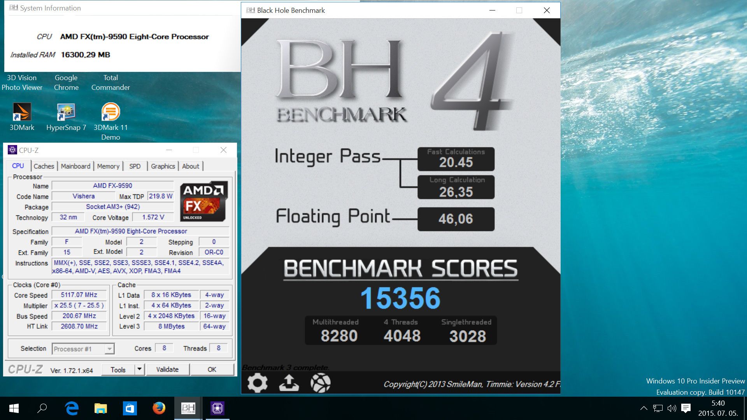Click the total benchmark score 15356
The height and width of the screenshot is (420, 747).
pos(400,298)
